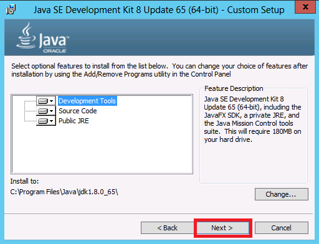Open Source Code feature install dropdown
Screen dimensions: 319x244
(x=46, y=111)
